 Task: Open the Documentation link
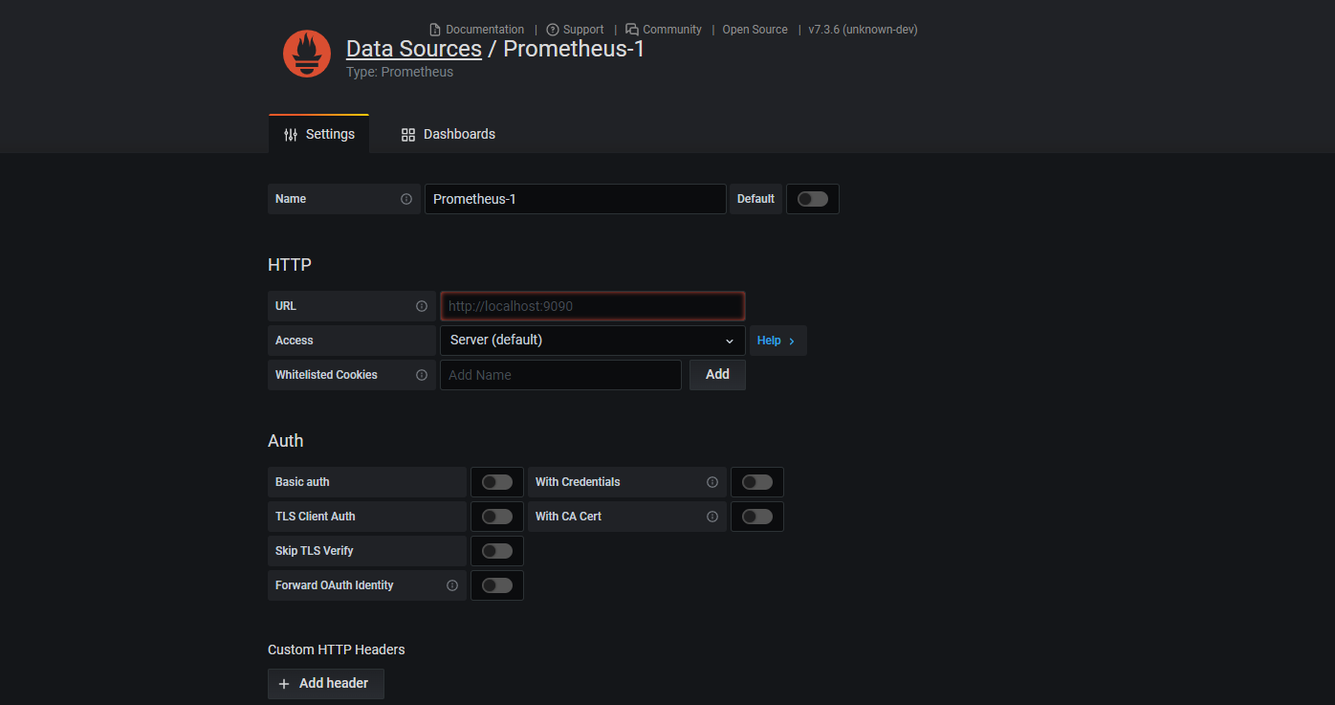coord(477,30)
